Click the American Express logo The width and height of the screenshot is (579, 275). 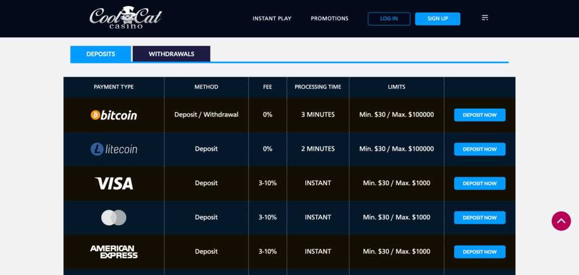click(114, 252)
